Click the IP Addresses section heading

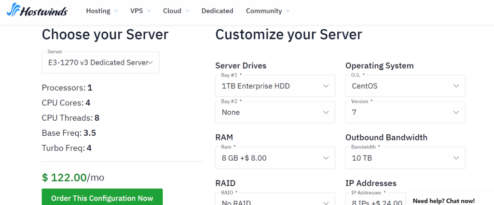371,183
